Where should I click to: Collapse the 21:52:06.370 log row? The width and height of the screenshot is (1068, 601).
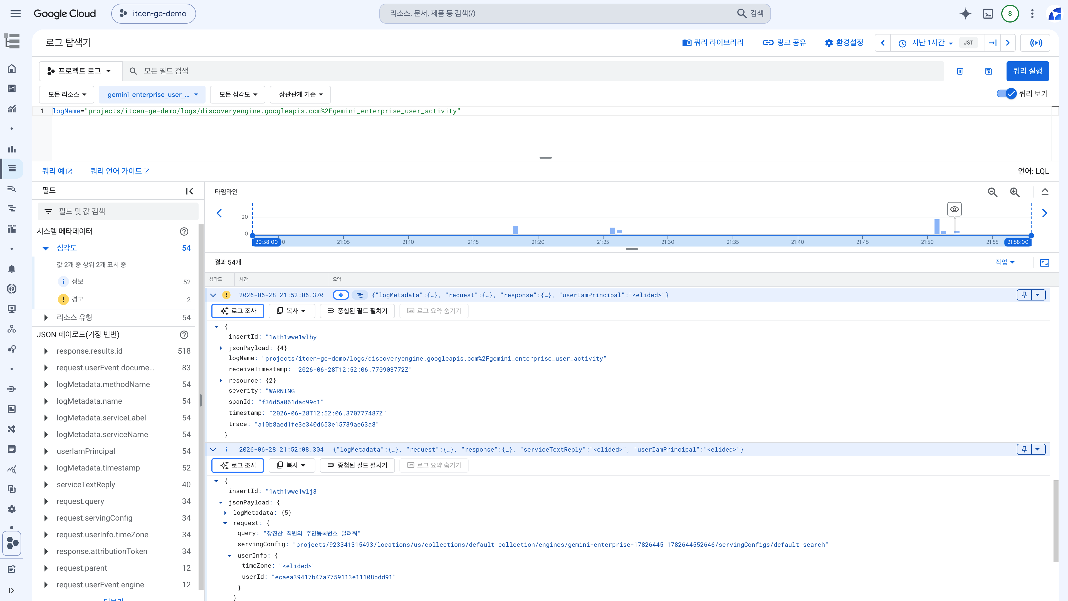click(213, 295)
